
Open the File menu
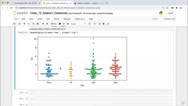pos(16,19)
